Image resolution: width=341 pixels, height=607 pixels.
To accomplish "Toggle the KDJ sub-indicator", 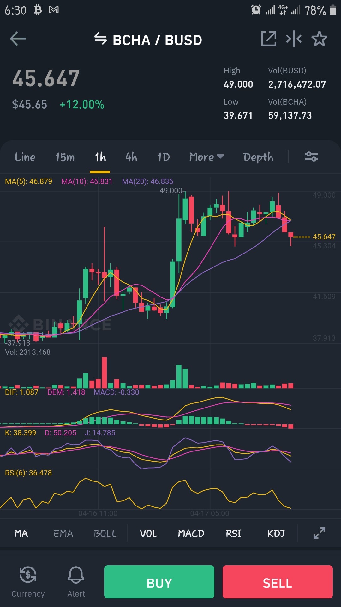I will click(x=276, y=534).
